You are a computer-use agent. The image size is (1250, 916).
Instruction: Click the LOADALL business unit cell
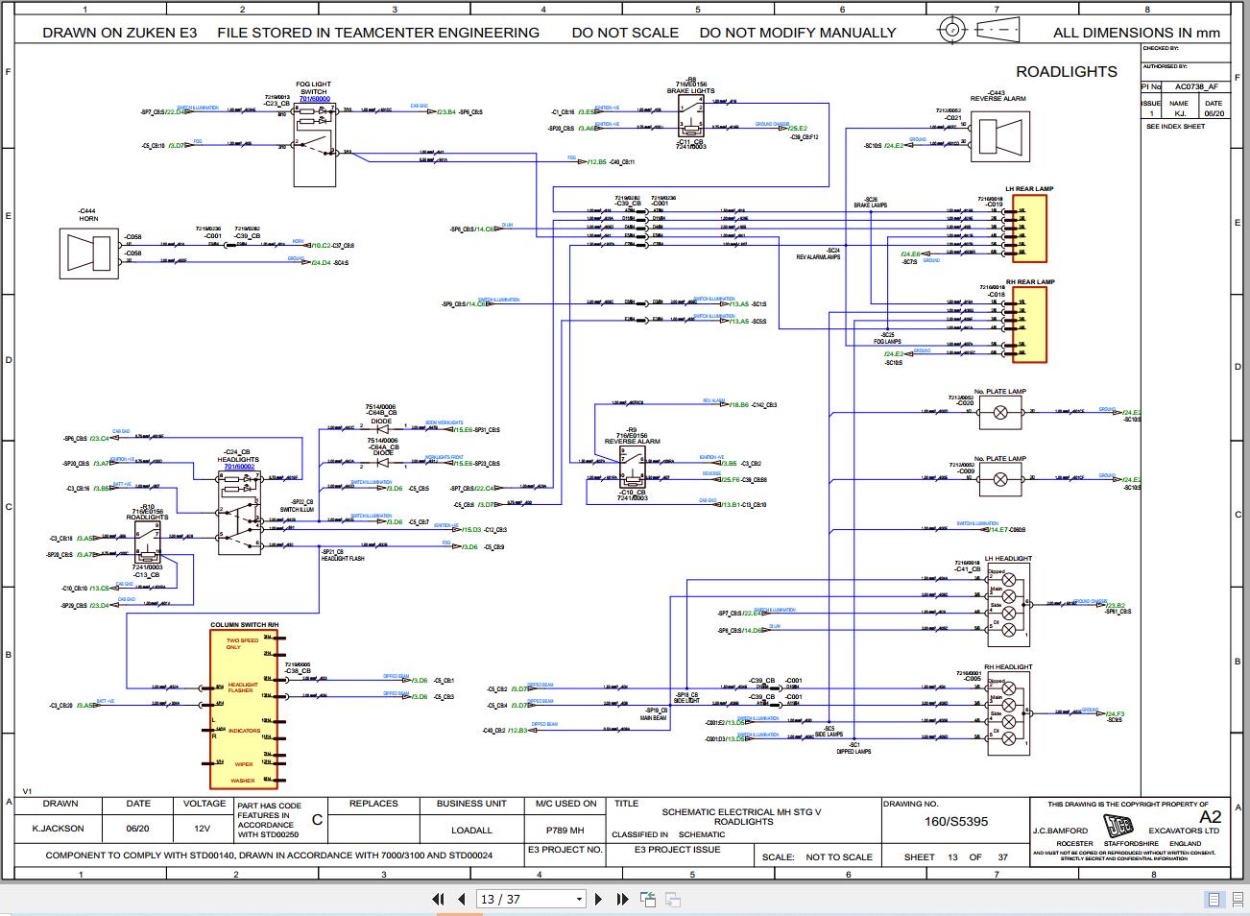coord(471,830)
